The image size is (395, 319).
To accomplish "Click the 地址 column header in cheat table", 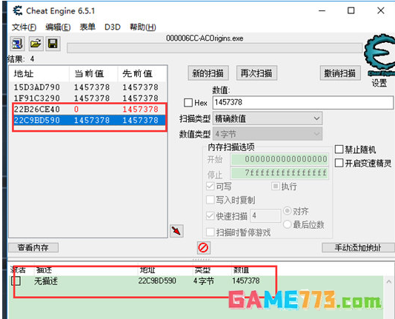I will pos(166,270).
